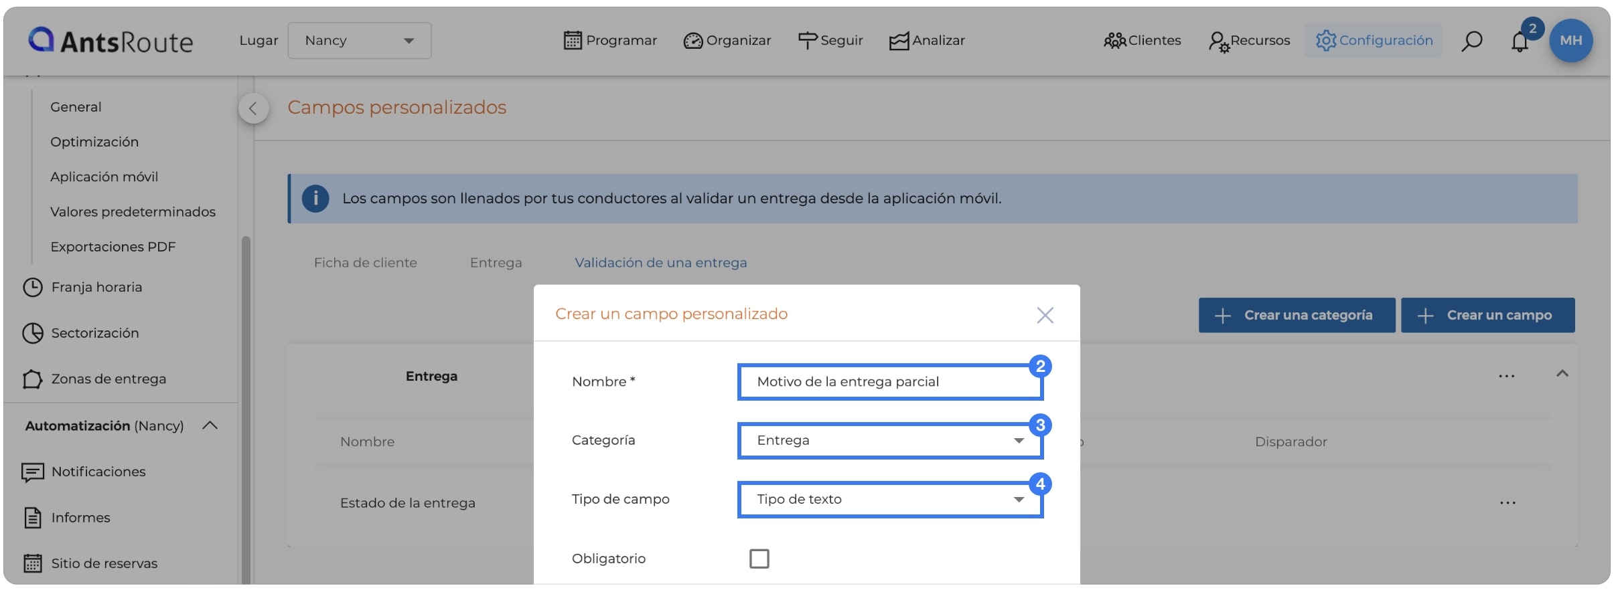Go to Clientes section
Screen dimensions: 1614x590
click(x=1143, y=40)
